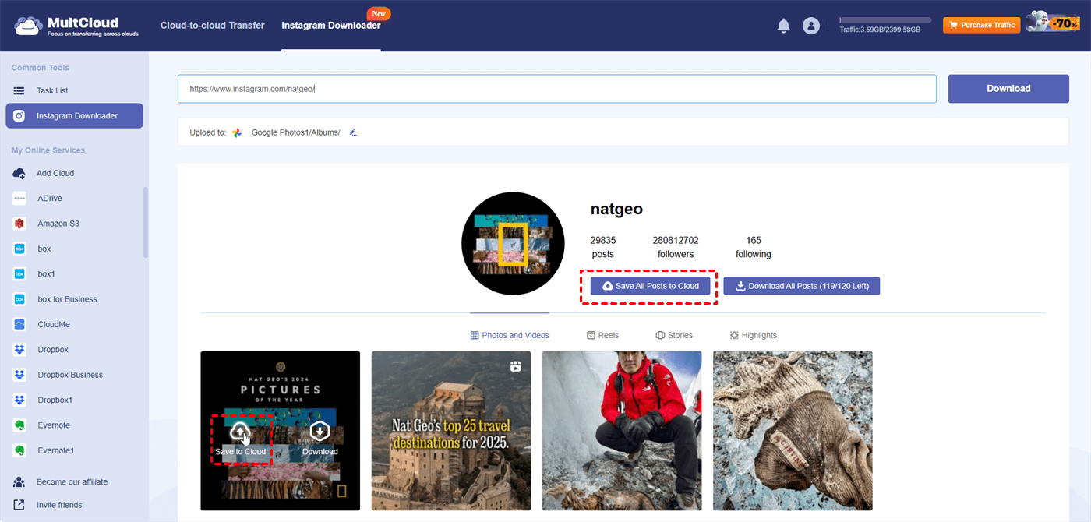Select the Amazon S3 icon
Image resolution: width=1091 pixels, height=522 pixels.
point(19,224)
